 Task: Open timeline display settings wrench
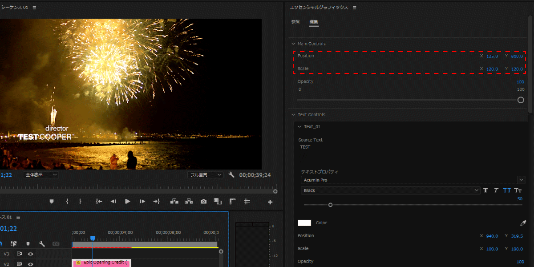[x=42, y=244]
